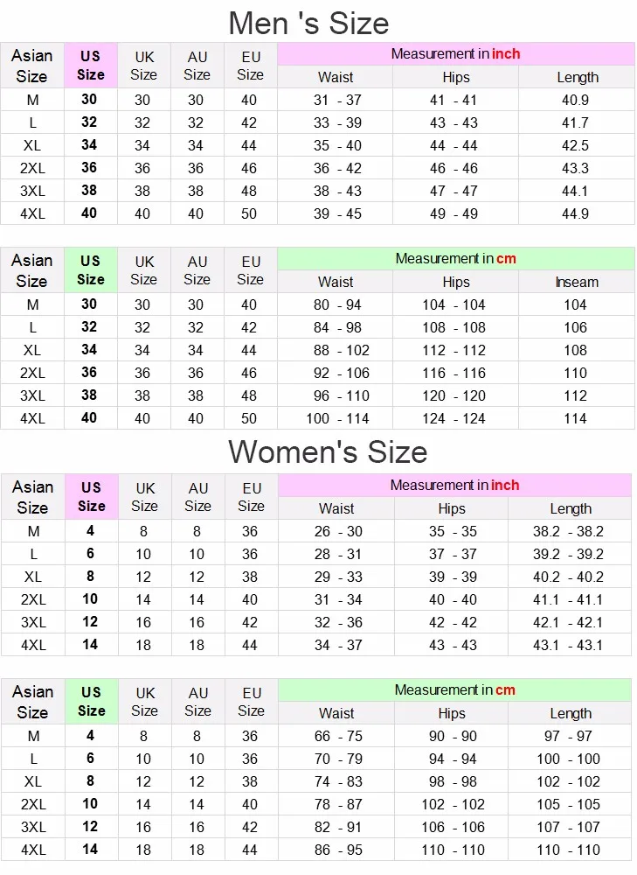Select women's inch length 38.2 - 38.2
The image size is (637, 875).
tap(568, 531)
